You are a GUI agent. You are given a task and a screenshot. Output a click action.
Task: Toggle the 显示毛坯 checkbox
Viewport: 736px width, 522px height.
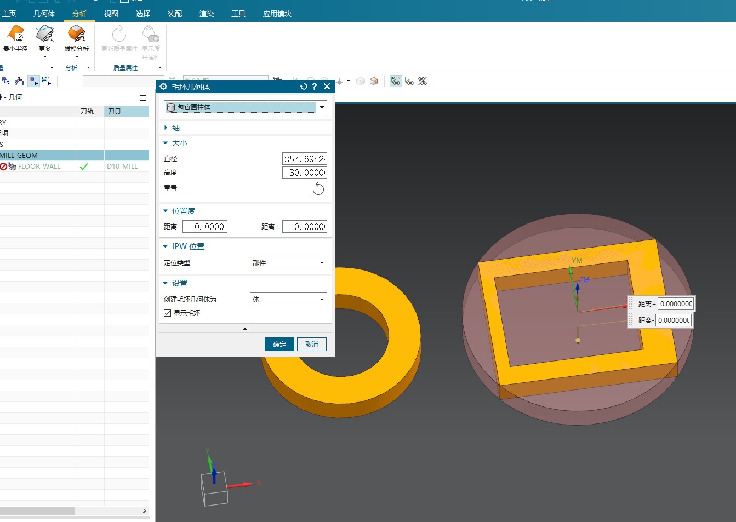pyautogui.click(x=168, y=313)
